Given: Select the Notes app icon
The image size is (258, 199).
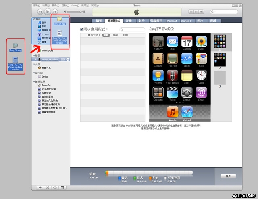Looking at the screenshot, I should [187, 75].
